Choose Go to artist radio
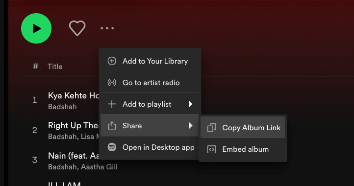 pyautogui.click(x=150, y=83)
